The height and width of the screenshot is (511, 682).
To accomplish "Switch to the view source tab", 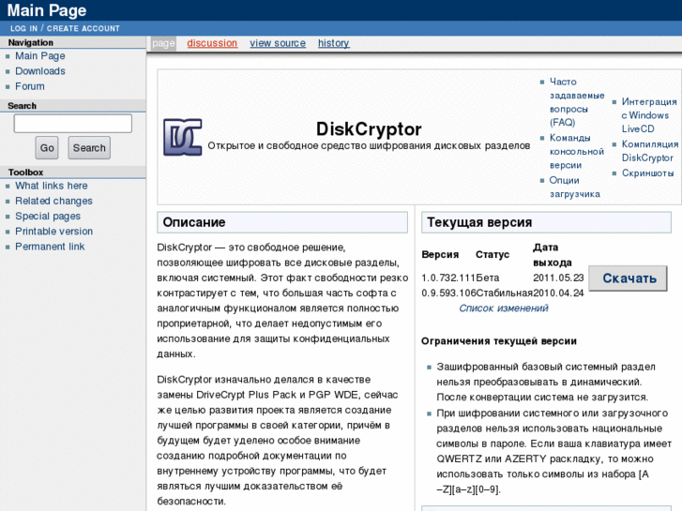I will click(x=278, y=43).
